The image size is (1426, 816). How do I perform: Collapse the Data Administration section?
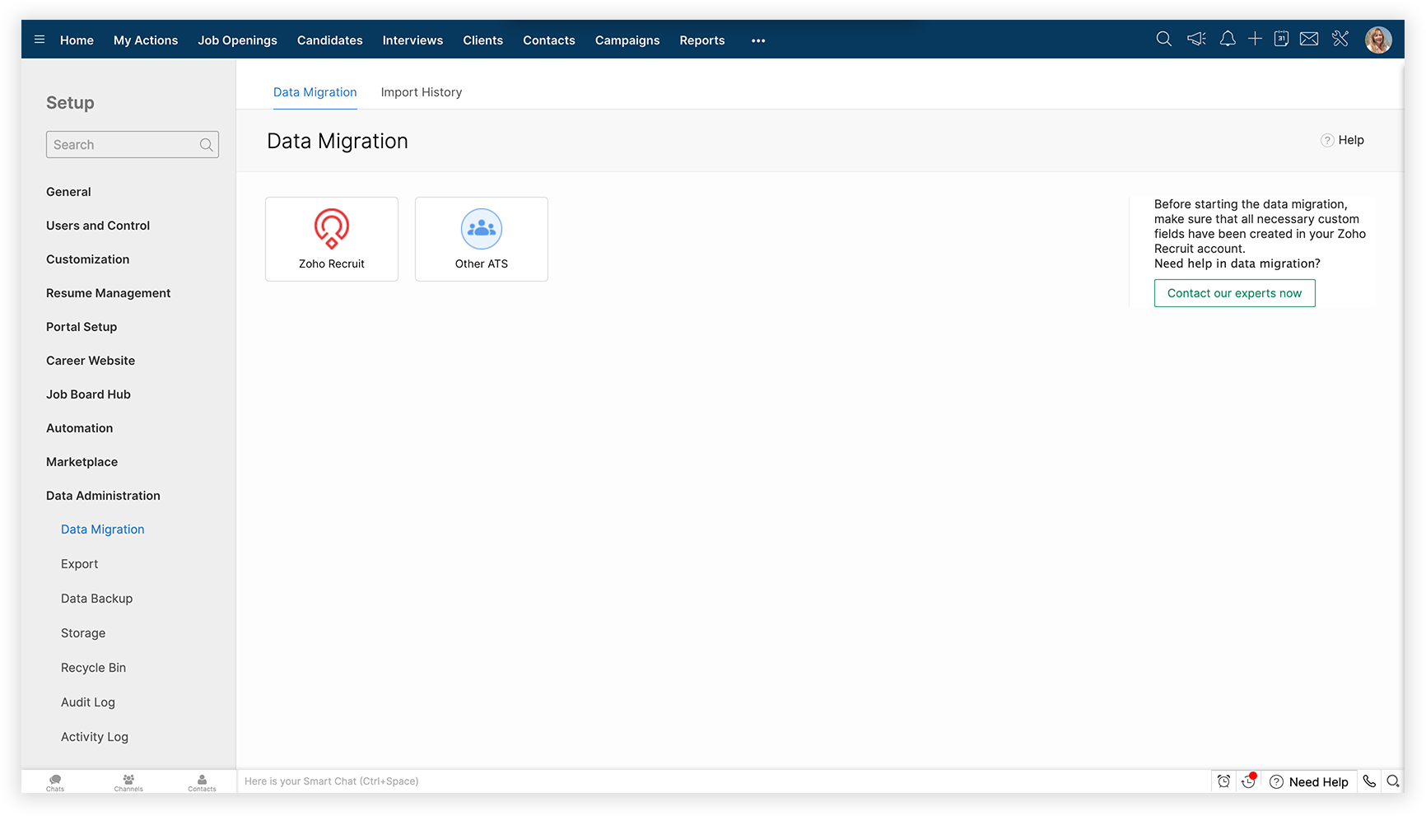(104, 496)
